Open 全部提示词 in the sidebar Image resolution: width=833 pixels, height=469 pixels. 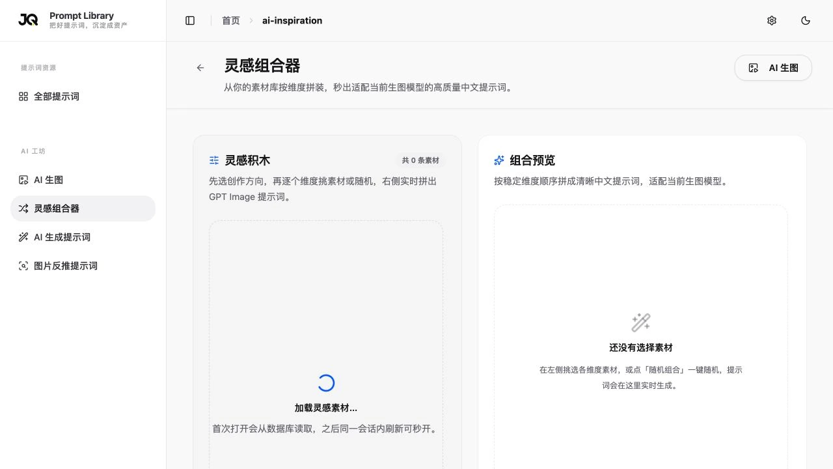[x=83, y=96]
